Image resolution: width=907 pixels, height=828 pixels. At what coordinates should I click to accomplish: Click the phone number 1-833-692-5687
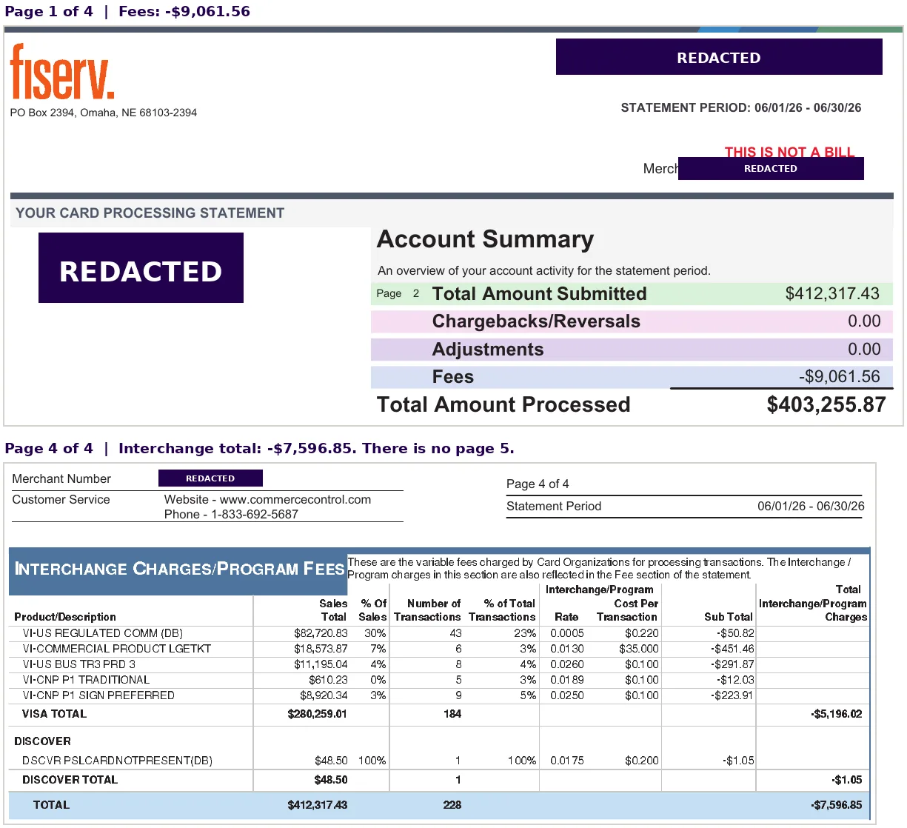pos(255,515)
